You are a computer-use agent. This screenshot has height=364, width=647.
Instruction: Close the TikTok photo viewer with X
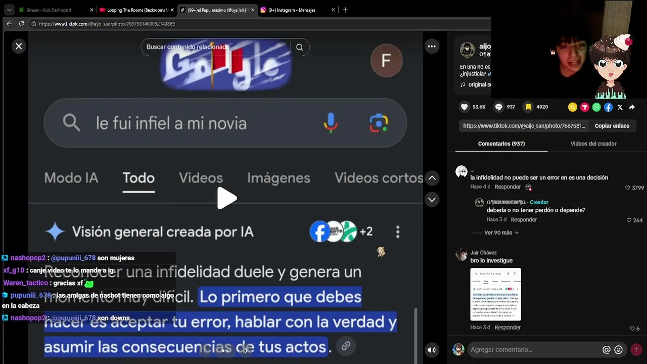click(19, 47)
